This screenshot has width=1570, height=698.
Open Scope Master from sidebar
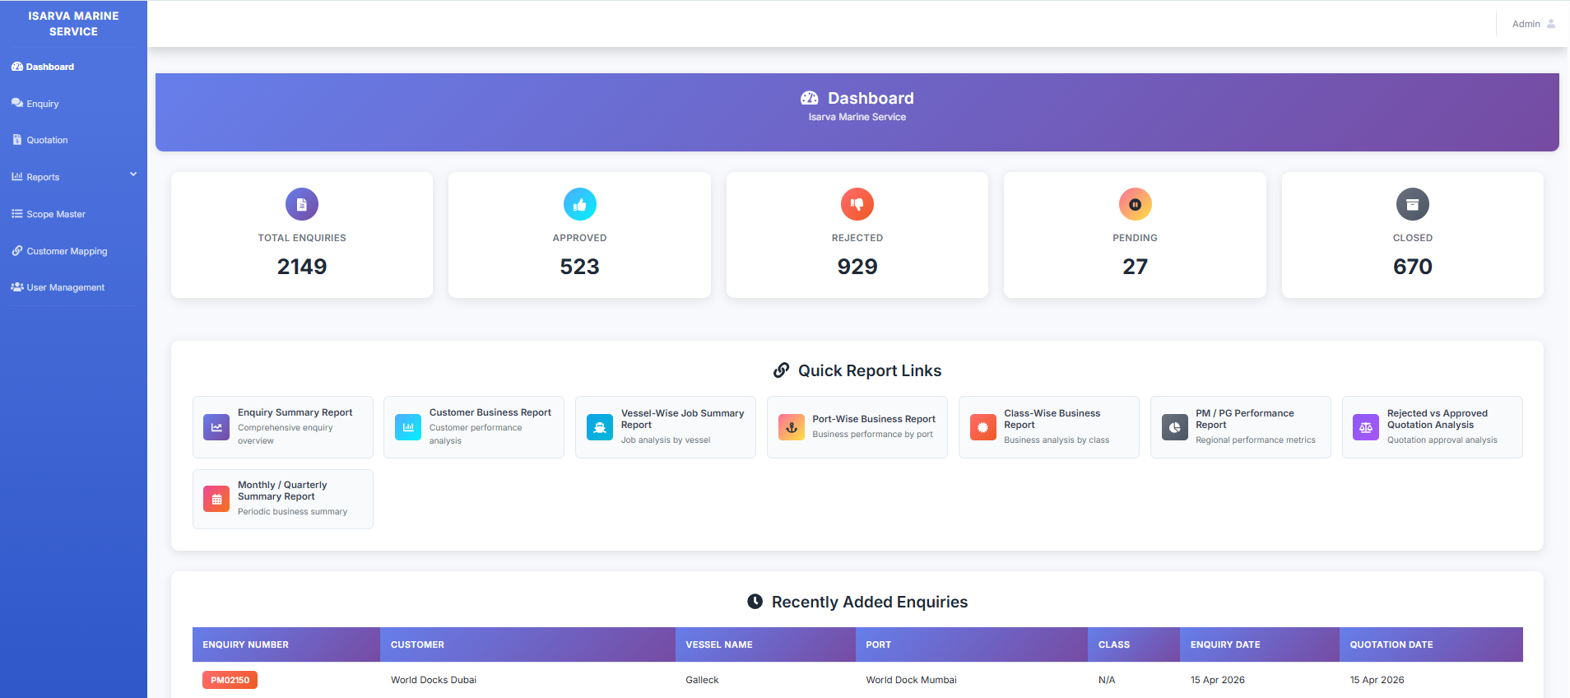[56, 214]
